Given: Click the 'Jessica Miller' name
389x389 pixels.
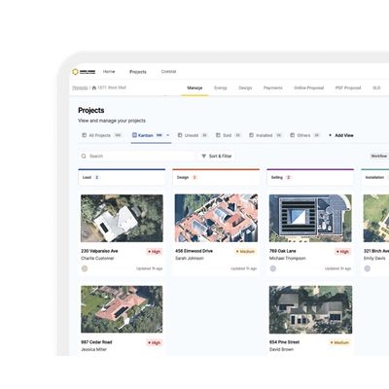Looking at the screenshot, I should 94,349.
